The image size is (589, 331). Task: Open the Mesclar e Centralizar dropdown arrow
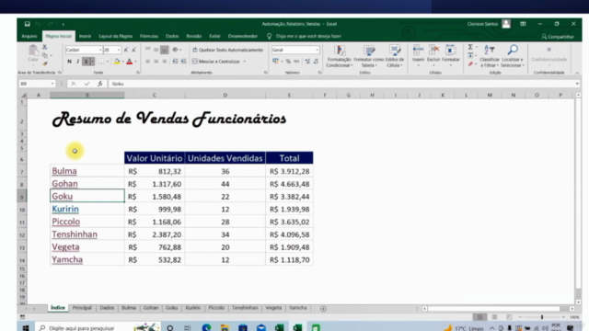point(245,62)
